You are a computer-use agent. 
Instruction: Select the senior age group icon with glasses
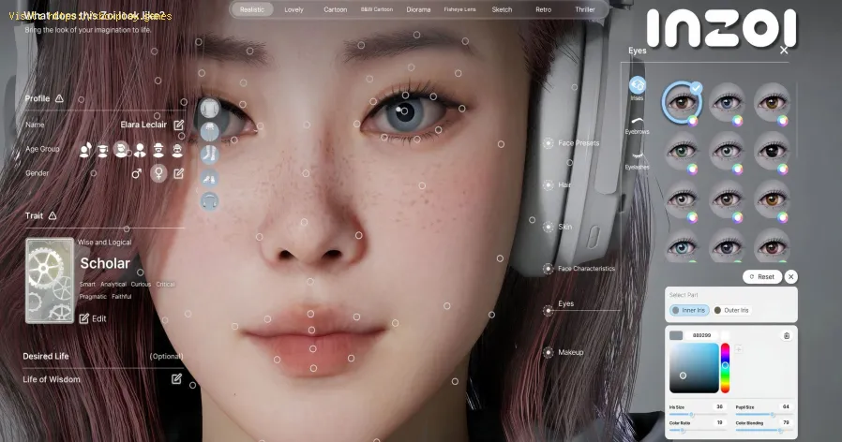[177, 150]
